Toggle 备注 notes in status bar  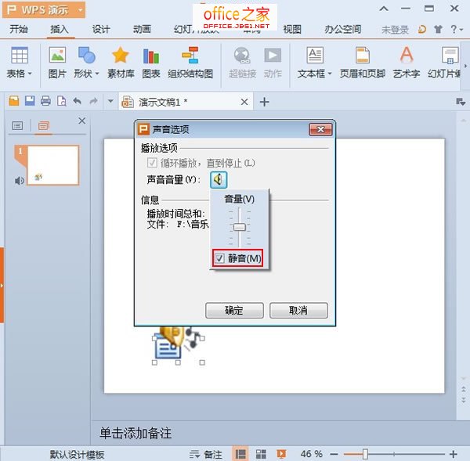click(x=205, y=454)
